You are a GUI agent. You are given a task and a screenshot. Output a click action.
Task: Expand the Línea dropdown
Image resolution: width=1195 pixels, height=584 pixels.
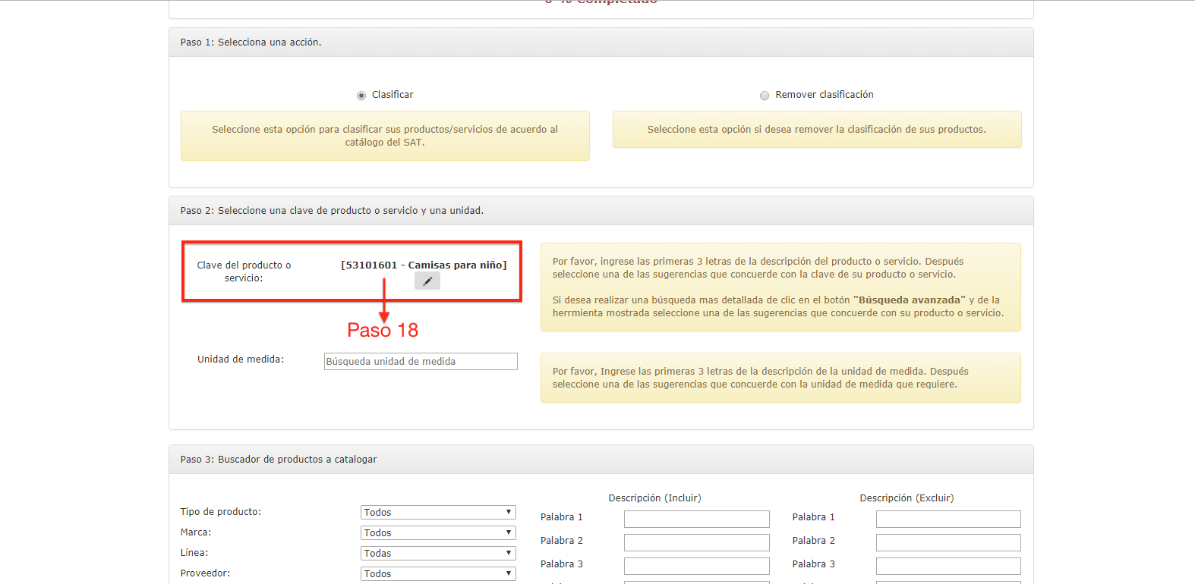coord(438,554)
